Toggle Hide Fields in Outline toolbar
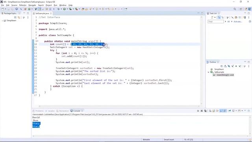 tap(229, 66)
